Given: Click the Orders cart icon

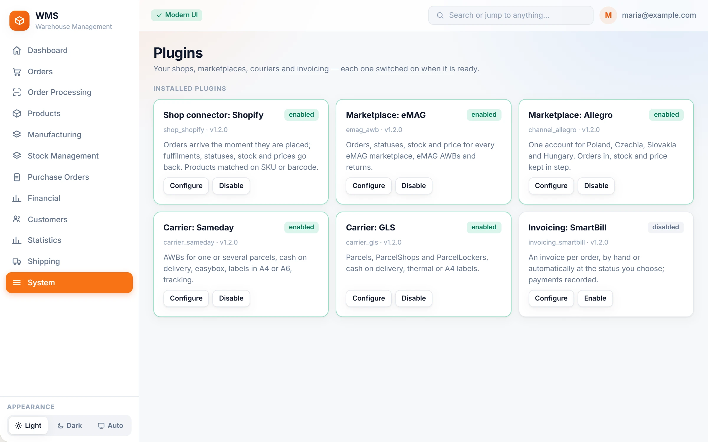Looking at the screenshot, I should pyautogui.click(x=17, y=72).
